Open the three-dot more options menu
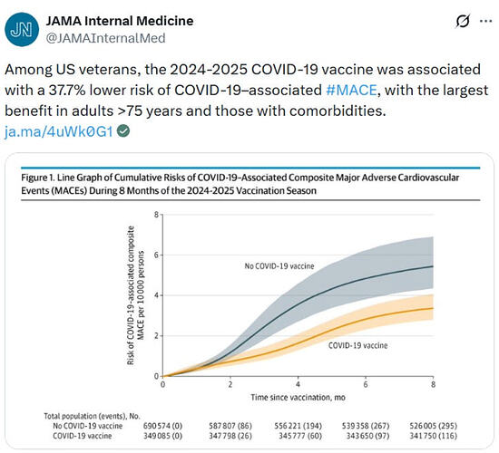The height and width of the screenshot is (453, 499). click(x=485, y=22)
